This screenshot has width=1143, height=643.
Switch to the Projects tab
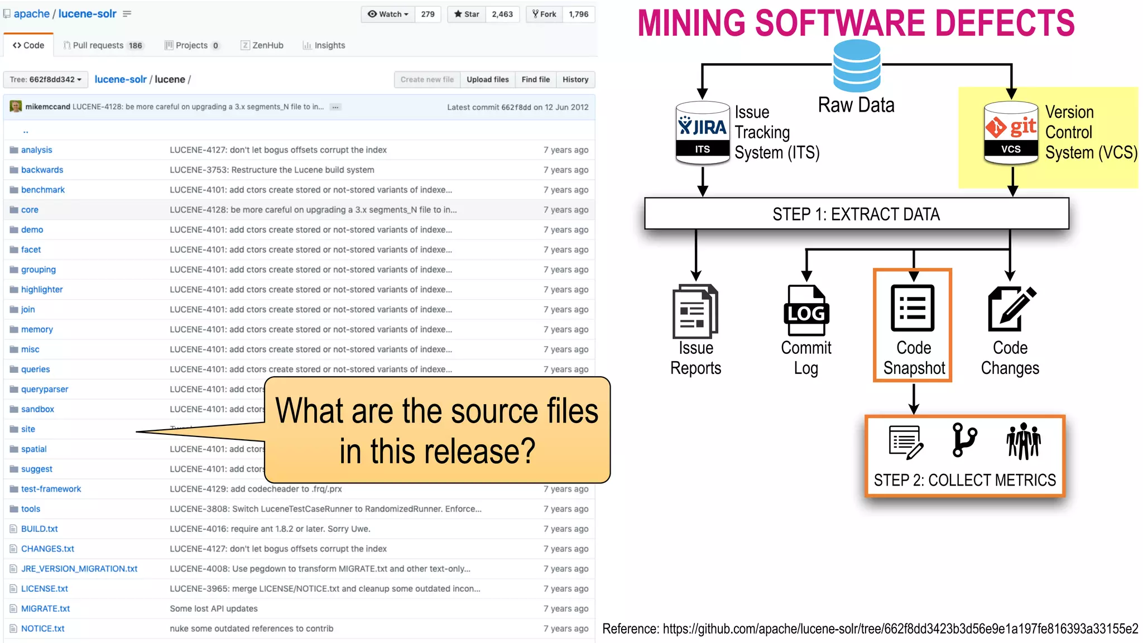pos(192,45)
